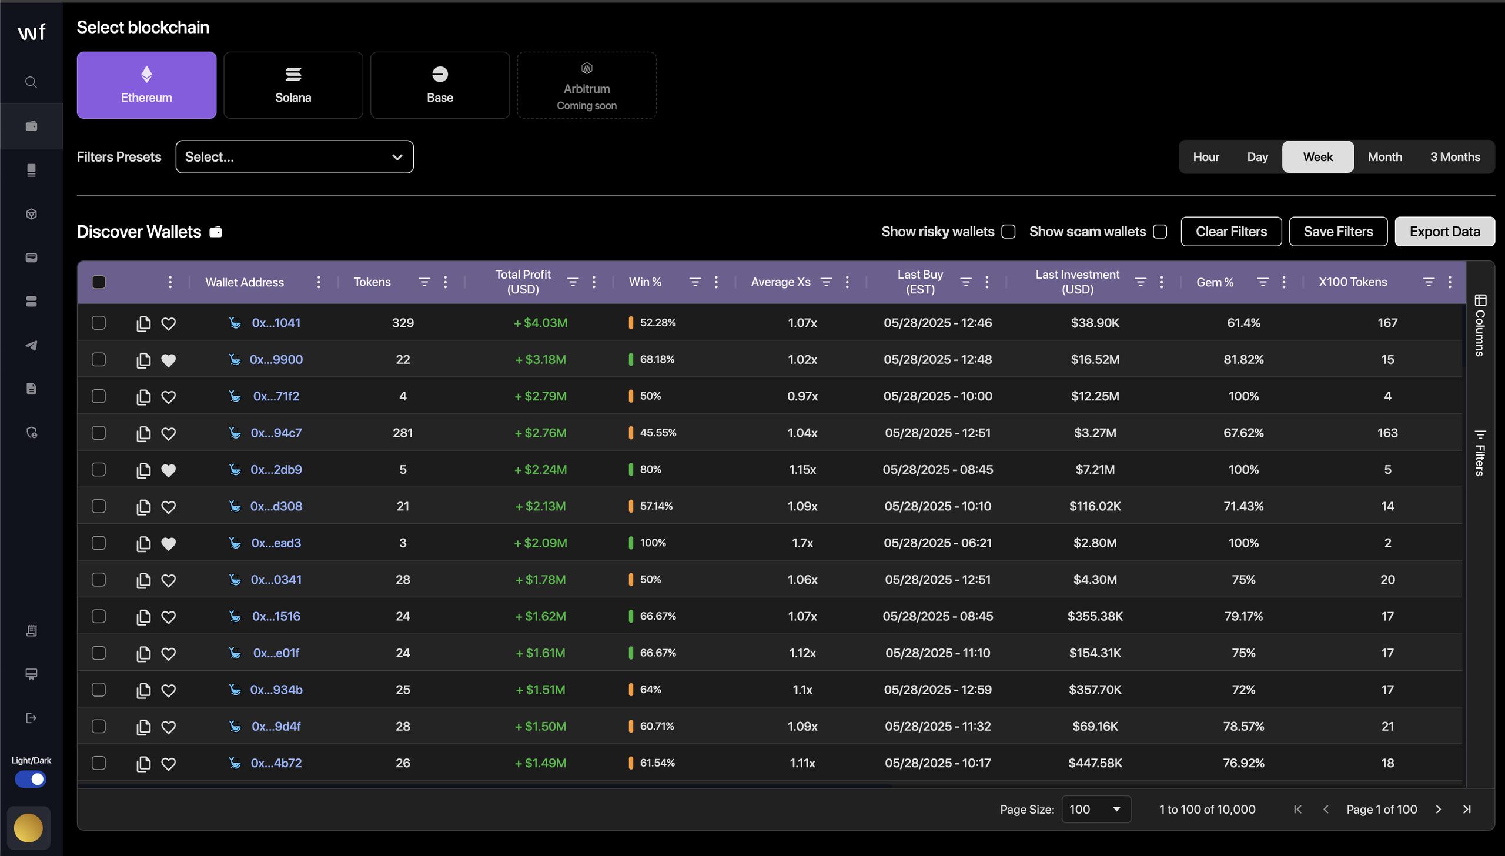
Task: Toggle the Light/Dark theme switch
Action: pos(31,779)
